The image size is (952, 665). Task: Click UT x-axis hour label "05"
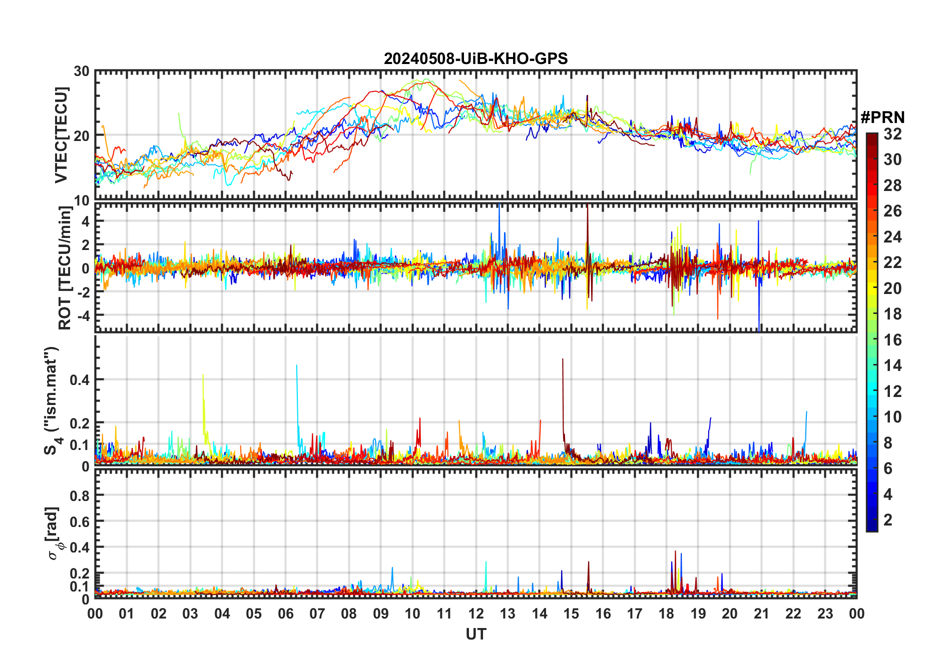click(254, 613)
